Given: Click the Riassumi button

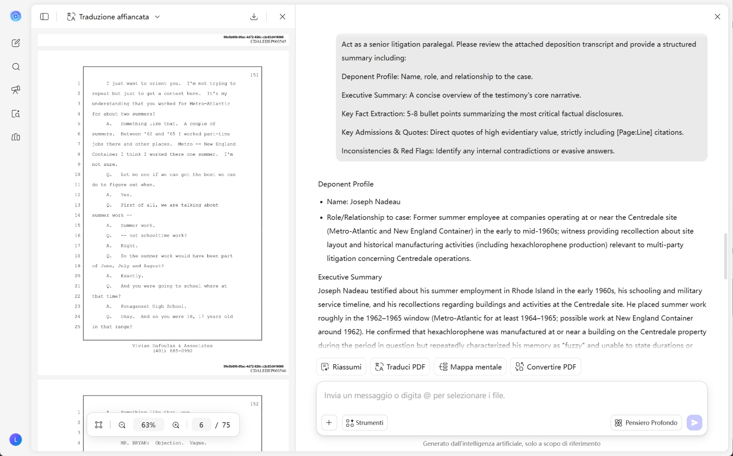Looking at the screenshot, I should (x=341, y=367).
